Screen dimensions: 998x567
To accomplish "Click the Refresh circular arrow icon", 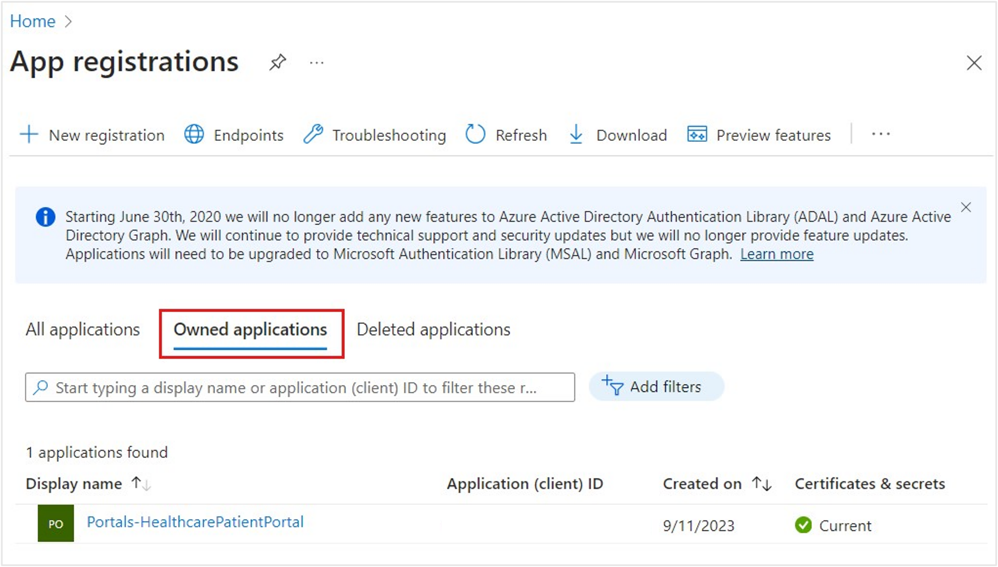I will click(475, 134).
